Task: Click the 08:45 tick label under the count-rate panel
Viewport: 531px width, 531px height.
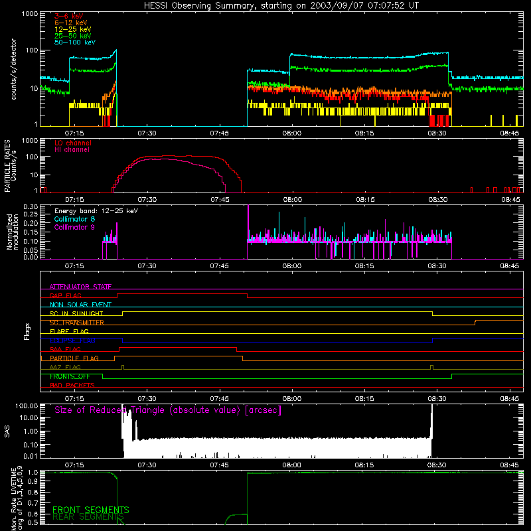Action: click(509, 133)
